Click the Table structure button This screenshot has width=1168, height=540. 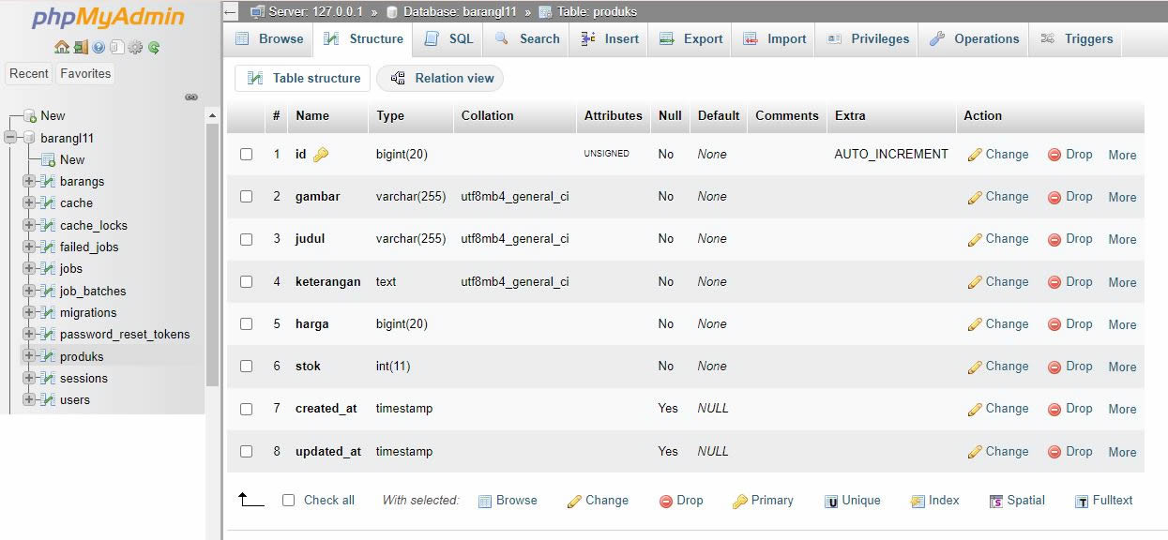coord(303,79)
